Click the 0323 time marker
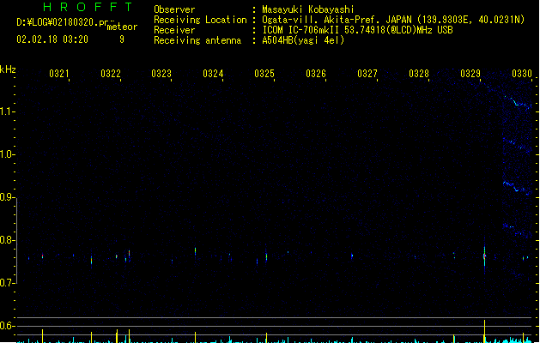 tap(161, 74)
